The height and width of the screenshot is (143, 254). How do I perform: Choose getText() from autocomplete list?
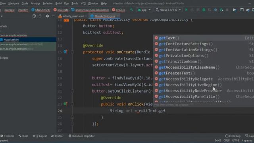(204, 38)
